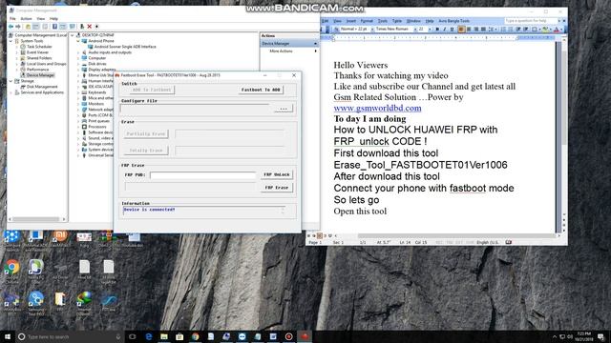Click the Totally Erase button
This screenshot has width=611, height=343.
pyautogui.click(x=146, y=151)
